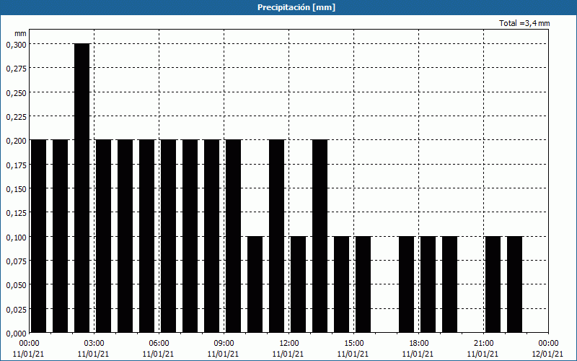The image size is (577, 361).
Task: Select the 0,150 y-axis value
Action: [x=16, y=189]
